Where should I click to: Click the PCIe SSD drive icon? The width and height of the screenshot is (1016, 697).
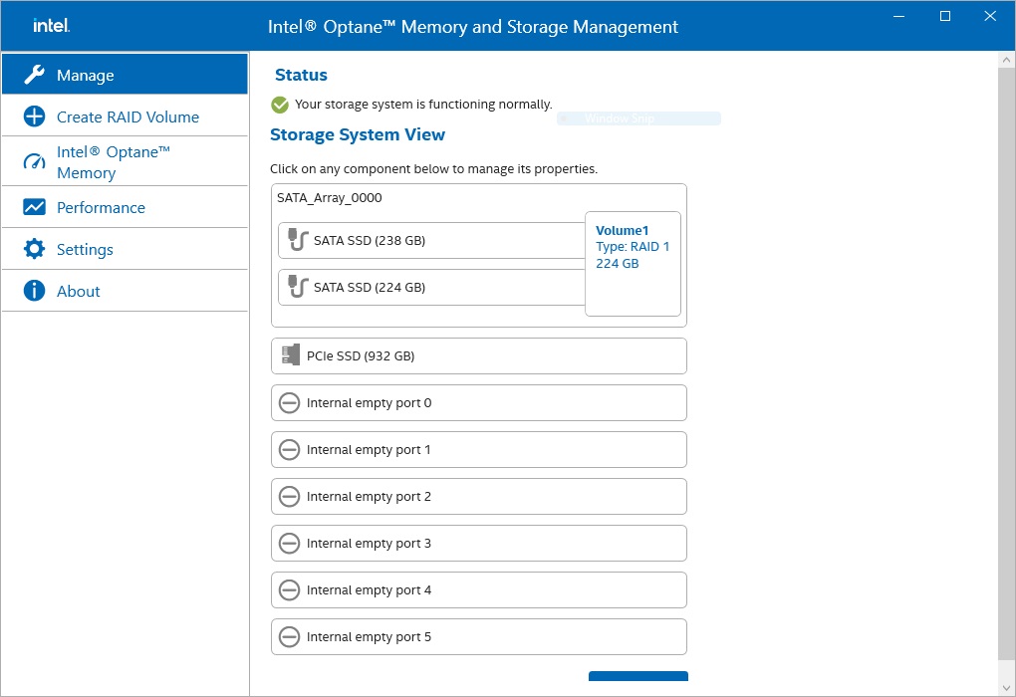click(291, 355)
